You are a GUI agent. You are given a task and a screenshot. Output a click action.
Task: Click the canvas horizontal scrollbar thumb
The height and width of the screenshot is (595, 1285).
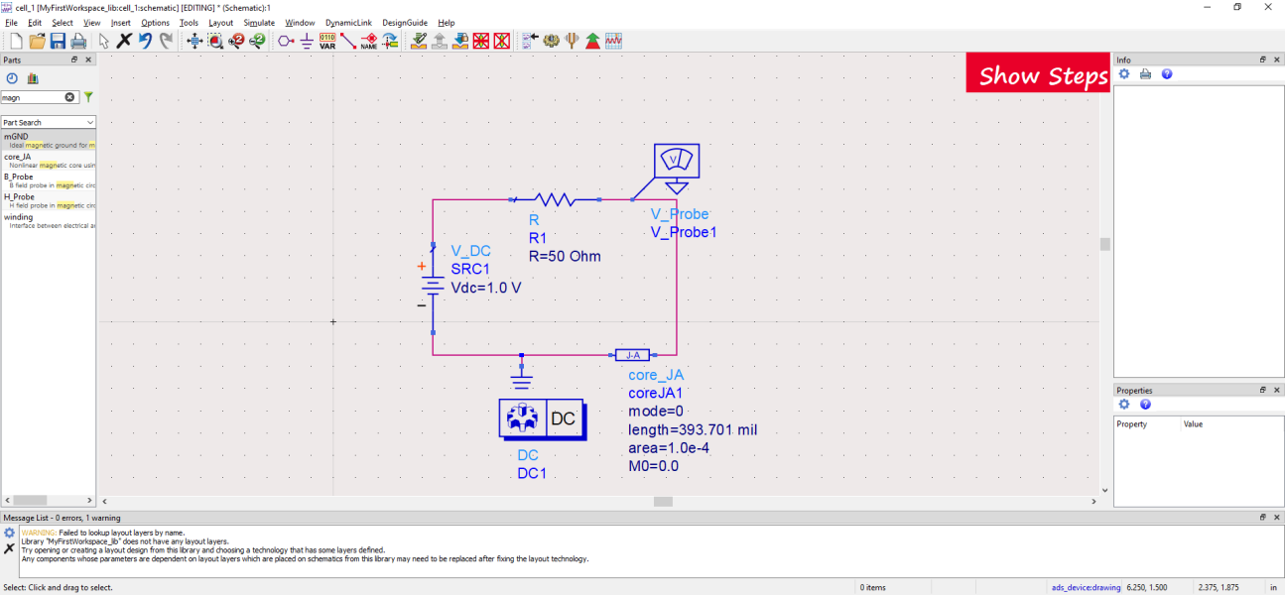[663, 502]
